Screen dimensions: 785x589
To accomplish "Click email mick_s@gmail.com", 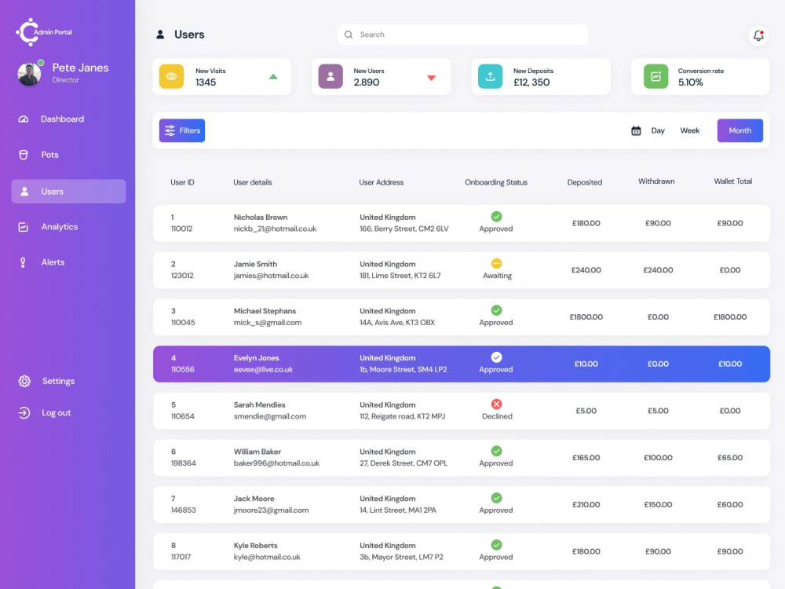I will tap(268, 323).
